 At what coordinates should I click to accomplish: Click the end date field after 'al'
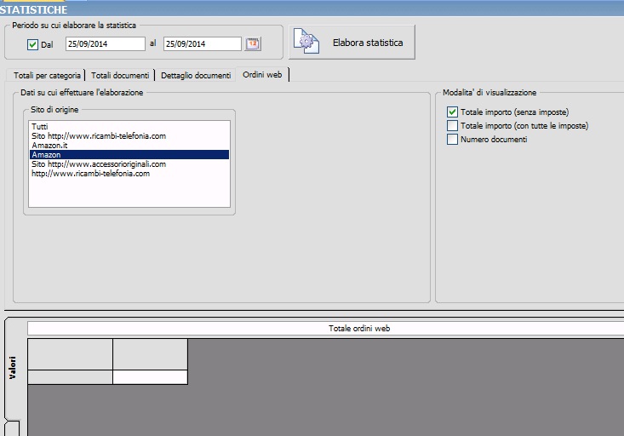click(x=202, y=43)
